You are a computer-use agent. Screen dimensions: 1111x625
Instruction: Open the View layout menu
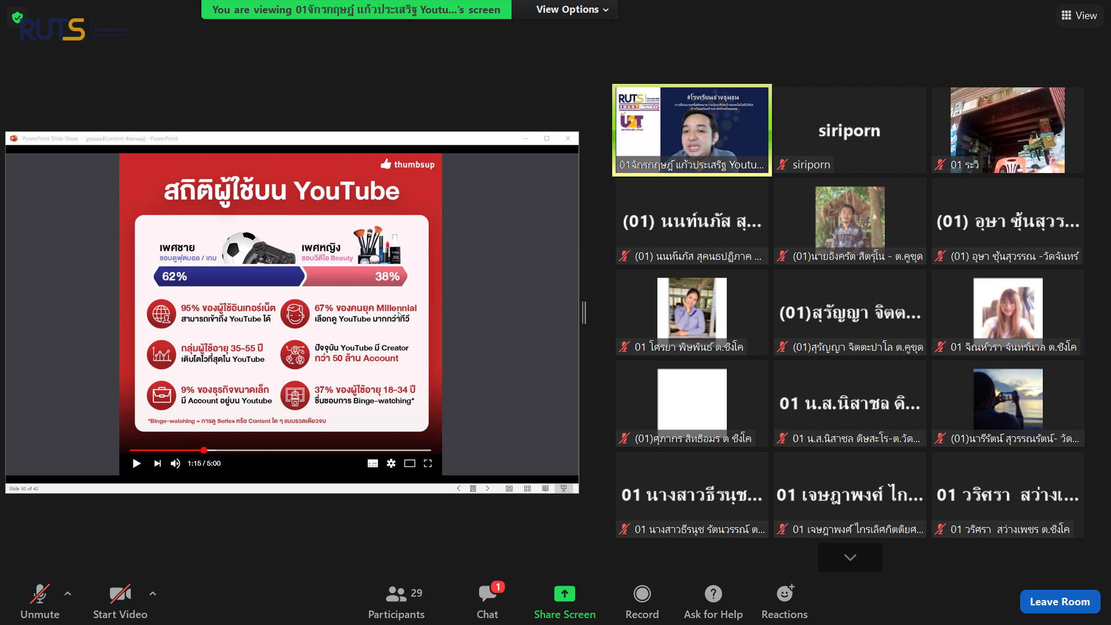click(1079, 16)
